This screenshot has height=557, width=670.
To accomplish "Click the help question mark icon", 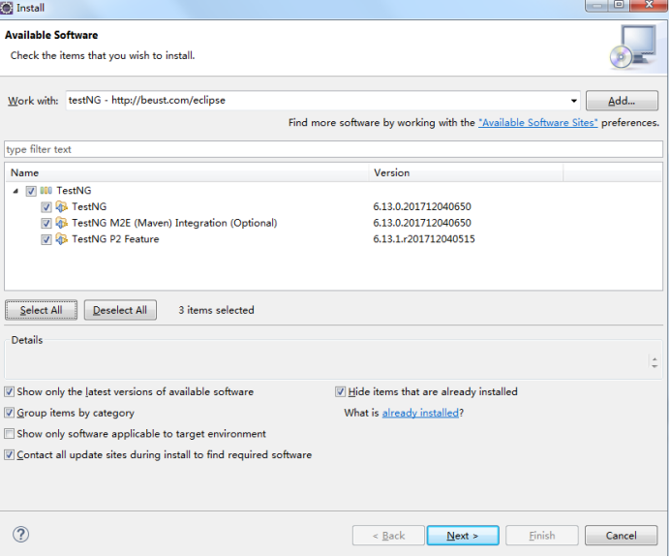I will click(x=20, y=535).
